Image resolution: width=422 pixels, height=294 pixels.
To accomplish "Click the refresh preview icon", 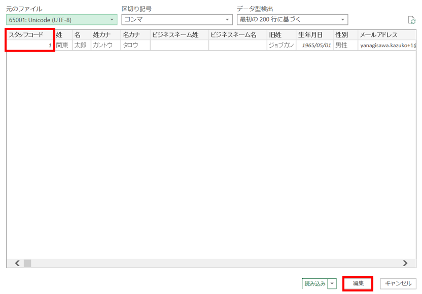I will 411,20.
